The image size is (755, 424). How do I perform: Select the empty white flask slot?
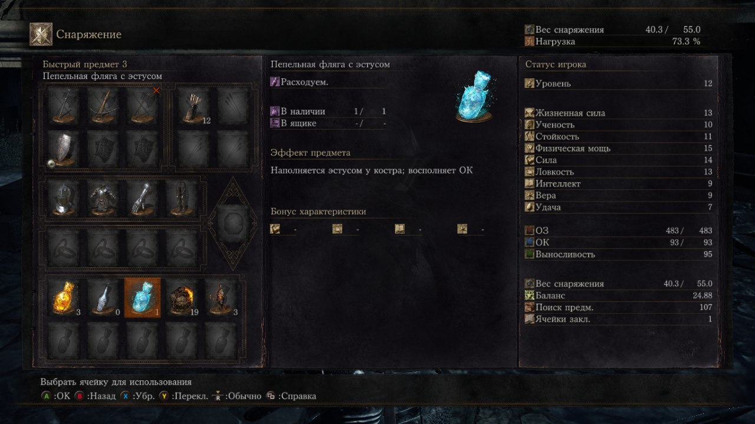(103, 298)
